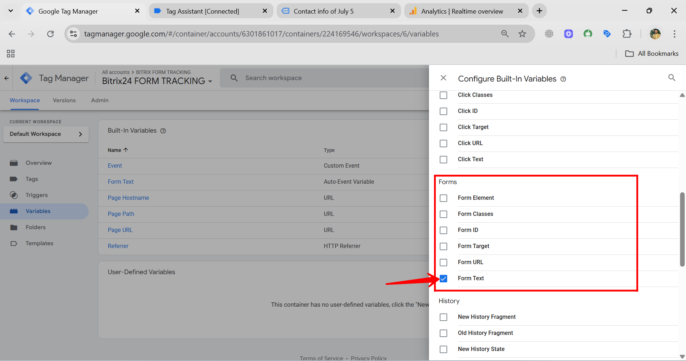This screenshot has width=686, height=361.
Task: Enable New History Fragment variable
Action: coord(443,317)
